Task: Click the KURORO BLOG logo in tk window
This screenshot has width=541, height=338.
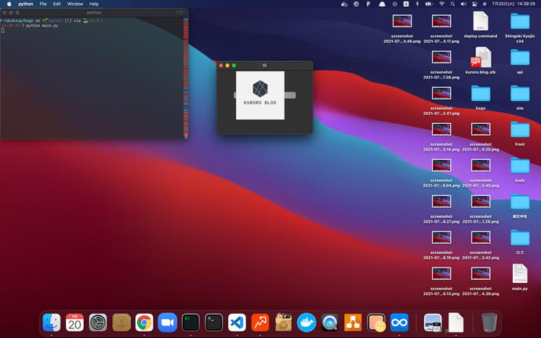Action: [x=260, y=96]
